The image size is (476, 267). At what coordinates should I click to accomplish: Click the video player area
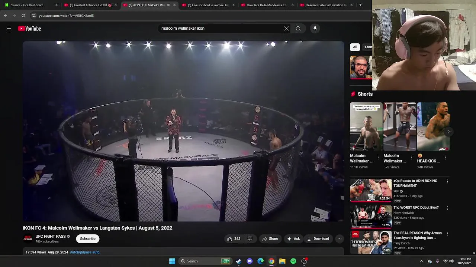point(183,131)
